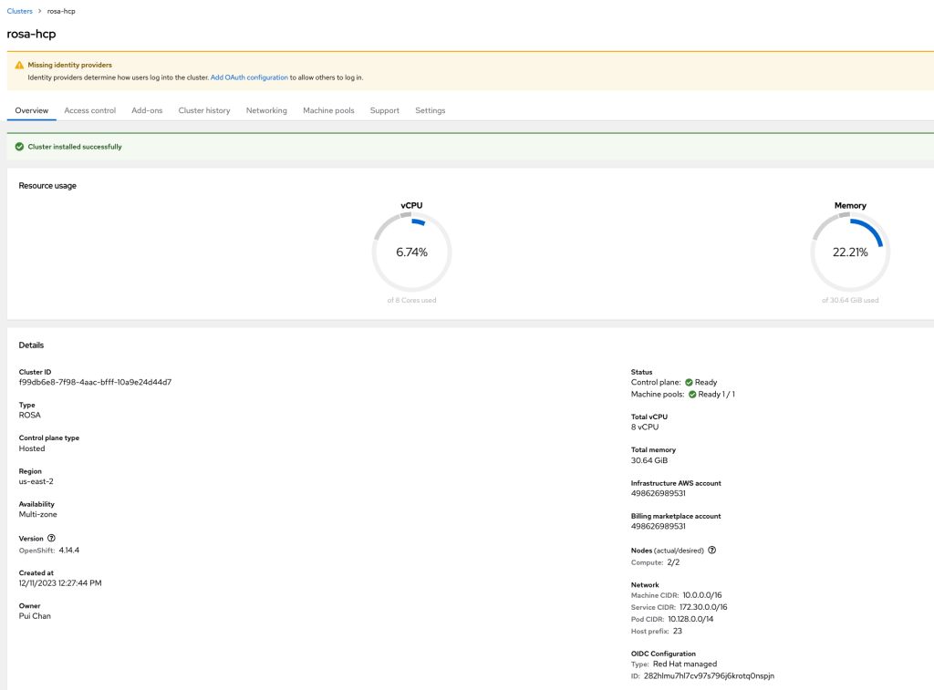Screen dimensions: 934x690
Task: Switch to the Add-ons tab
Action: tap(147, 110)
